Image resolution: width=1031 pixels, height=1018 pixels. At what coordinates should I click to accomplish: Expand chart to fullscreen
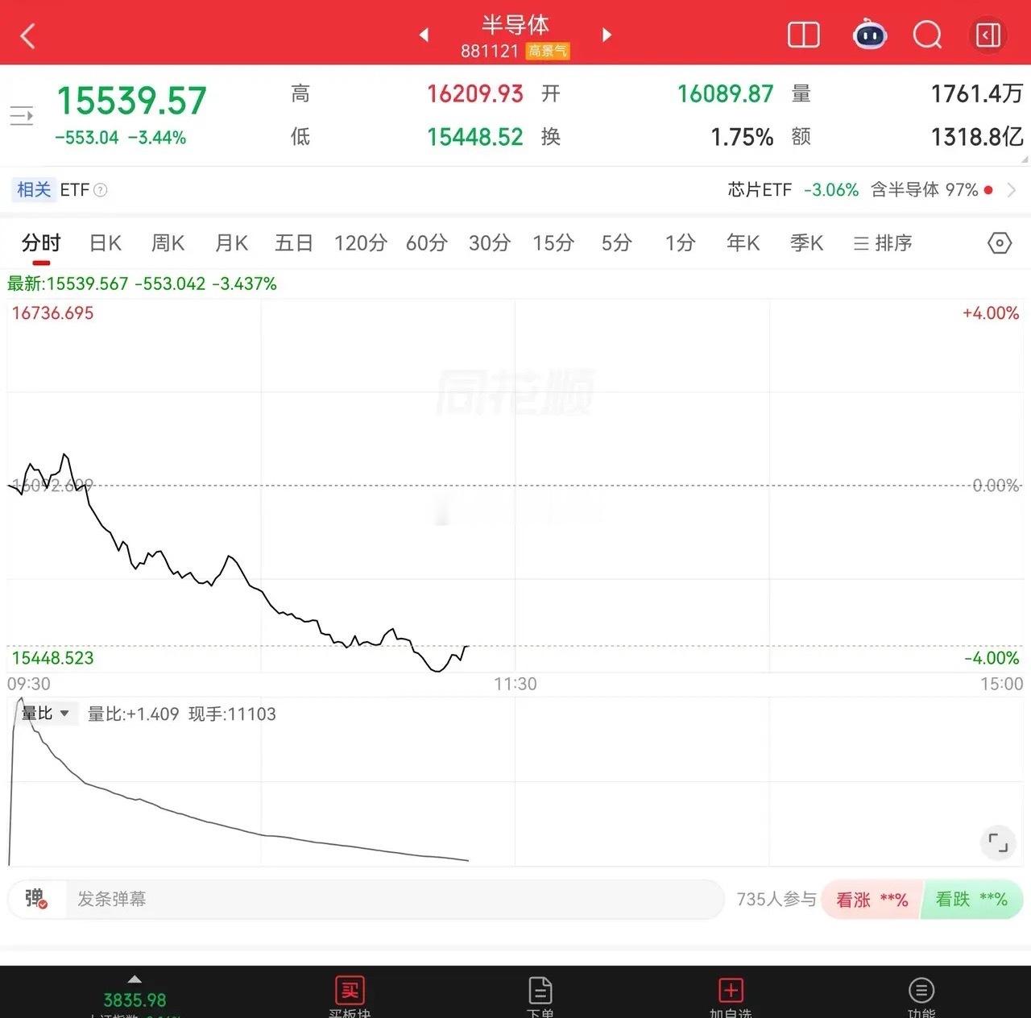tap(998, 843)
